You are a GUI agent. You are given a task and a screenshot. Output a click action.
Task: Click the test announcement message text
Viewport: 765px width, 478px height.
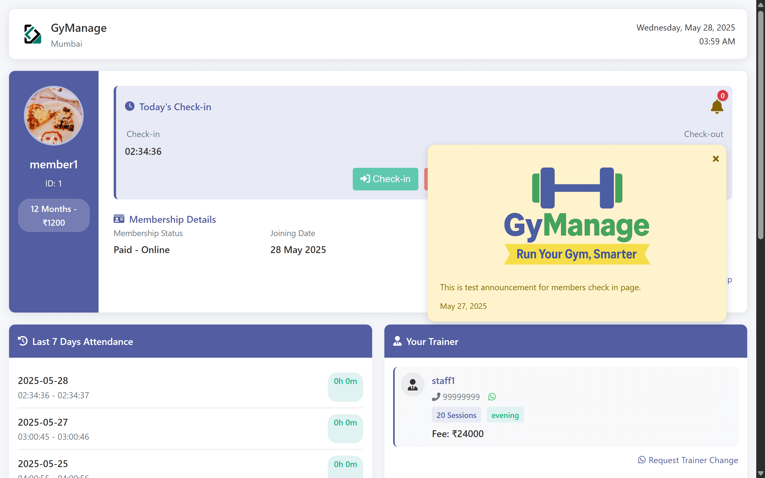[x=540, y=287]
